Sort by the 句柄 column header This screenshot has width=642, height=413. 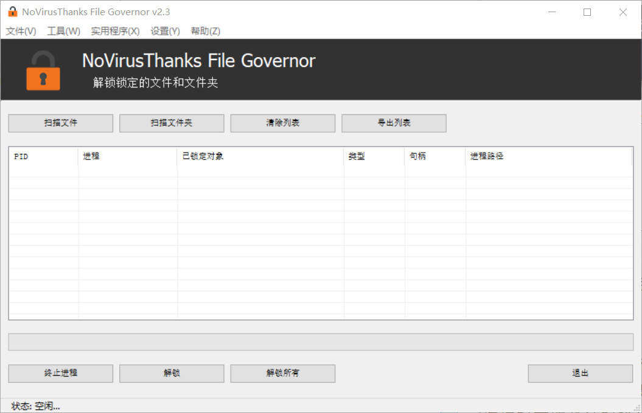[435, 156]
